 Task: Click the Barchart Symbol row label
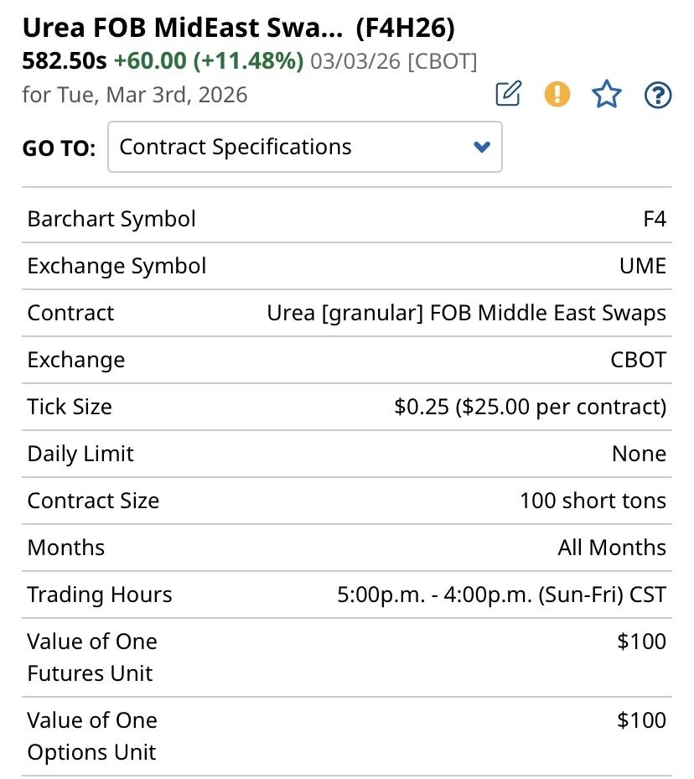[111, 219]
